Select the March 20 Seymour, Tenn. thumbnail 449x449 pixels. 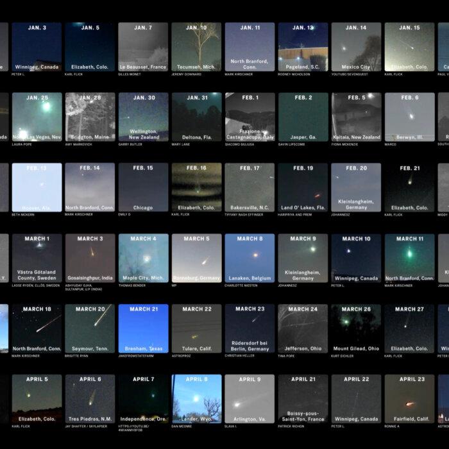(90, 328)
